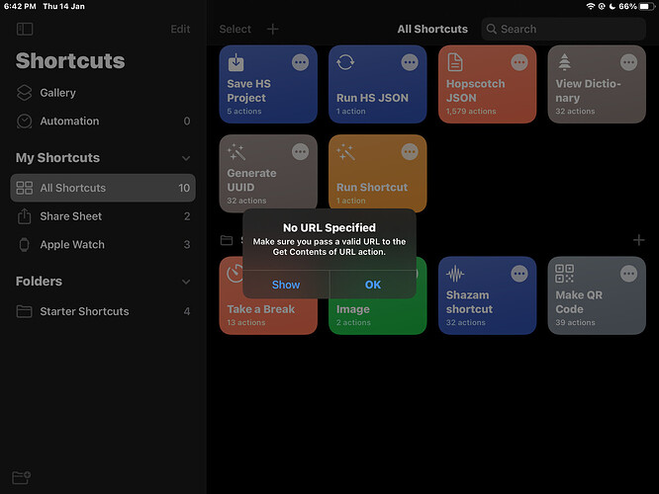Image resolution: width=659 pixels, height=494 pixels.
Task: Toggle the sidebar panel icon
Action: [x=25, y=30]
